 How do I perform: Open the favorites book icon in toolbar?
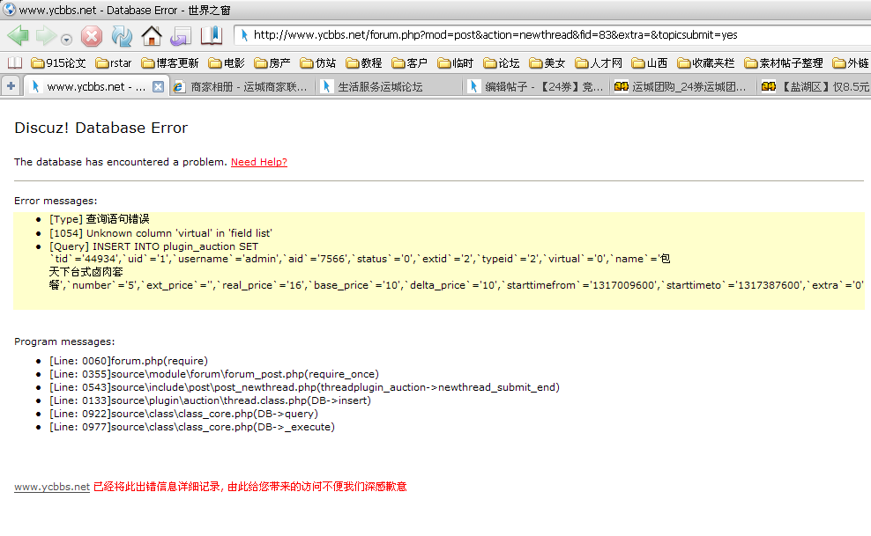point(211,36)
